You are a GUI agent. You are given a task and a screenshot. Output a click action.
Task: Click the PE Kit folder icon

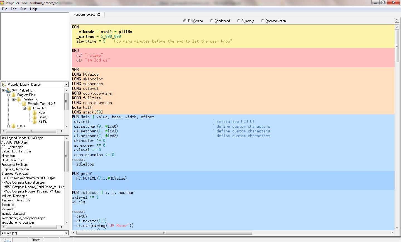(x=35, y=122)
